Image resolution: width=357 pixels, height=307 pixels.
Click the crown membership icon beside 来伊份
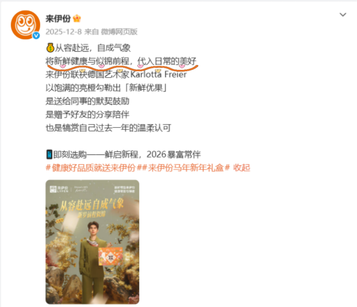pyautogui.click(x=77, y=18)
